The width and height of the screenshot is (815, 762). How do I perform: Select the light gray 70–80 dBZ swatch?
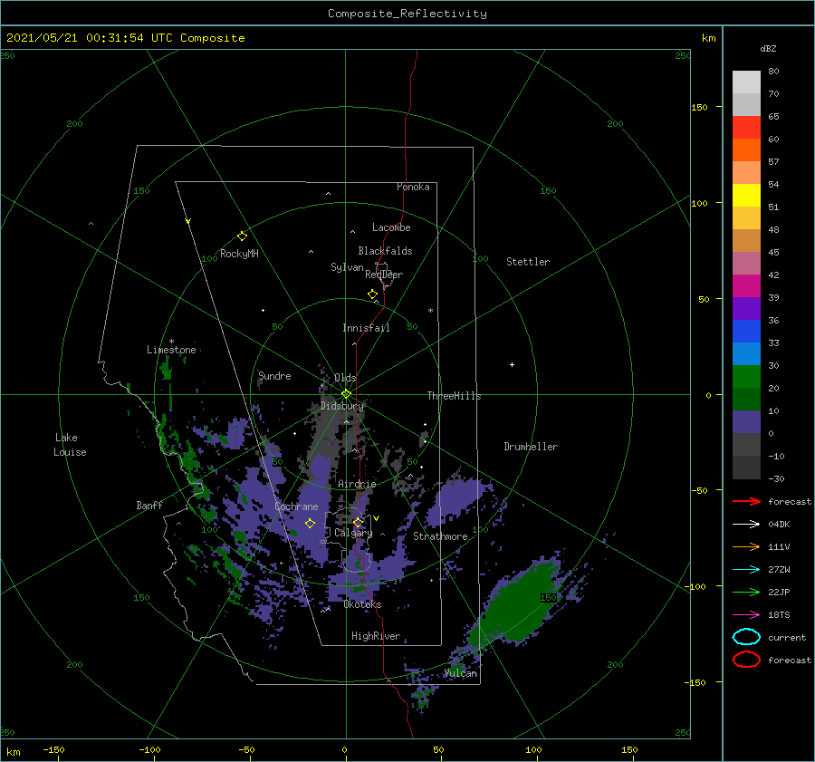coord(746,82)
